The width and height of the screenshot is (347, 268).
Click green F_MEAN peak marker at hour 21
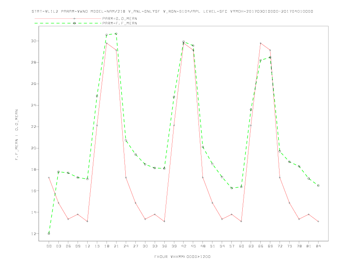(116, 34)
